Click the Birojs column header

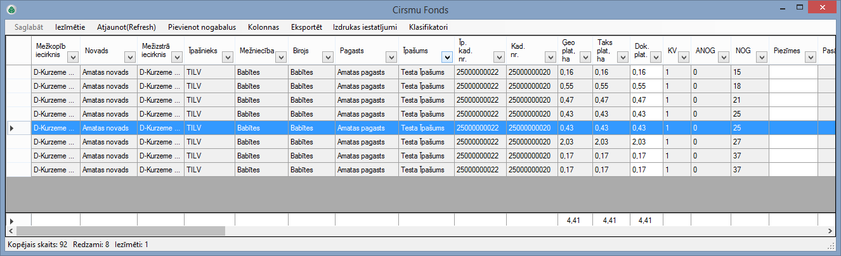click(x=311, y=50)
